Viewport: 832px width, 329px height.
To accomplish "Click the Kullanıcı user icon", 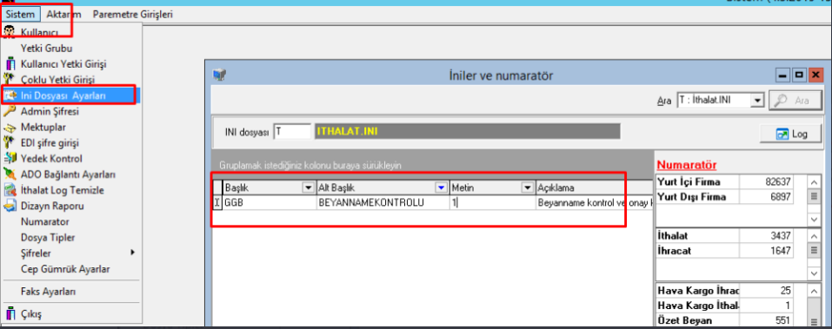I will tap(9, 32).
